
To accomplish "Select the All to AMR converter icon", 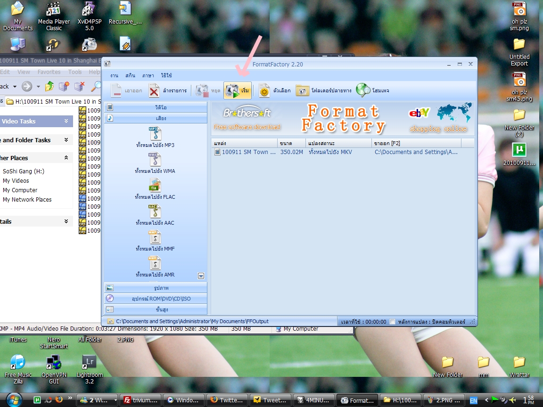I will [155, 263].
